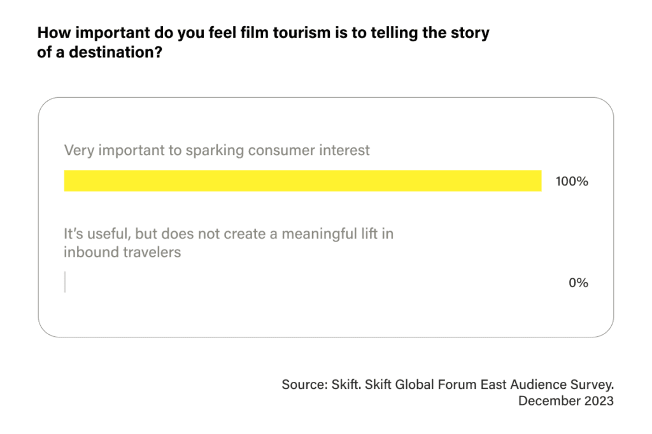Click the word "film tourism" in the title
652x434 pixels.
(x=285, y=33)
